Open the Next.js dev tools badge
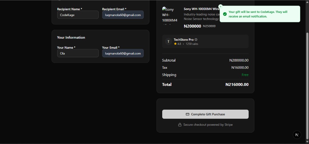The image size is (309, 144). tap(297, 135)
